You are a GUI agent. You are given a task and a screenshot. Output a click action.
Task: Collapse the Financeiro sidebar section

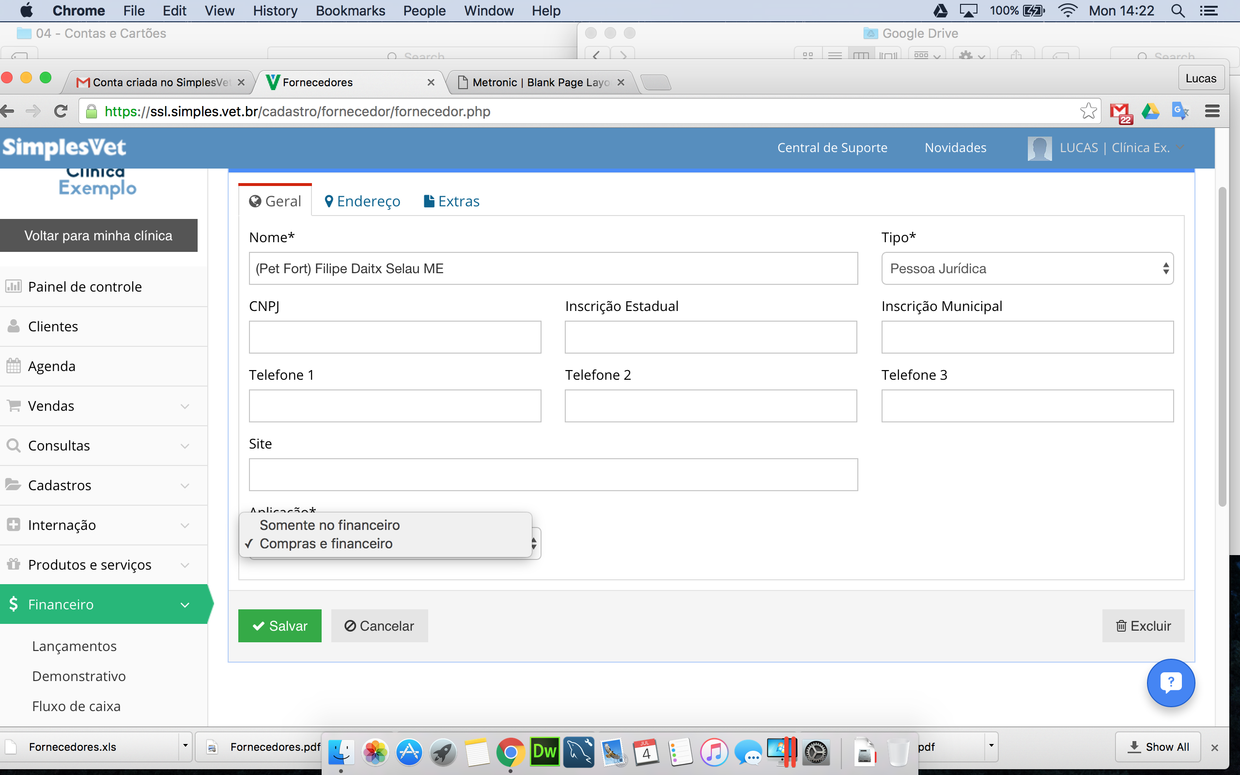[x=104, y=604]
